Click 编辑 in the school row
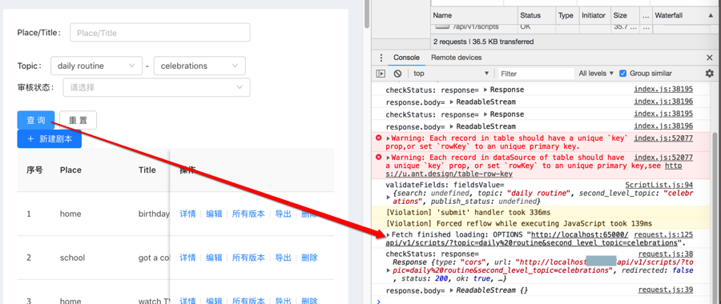 [214, 258]
